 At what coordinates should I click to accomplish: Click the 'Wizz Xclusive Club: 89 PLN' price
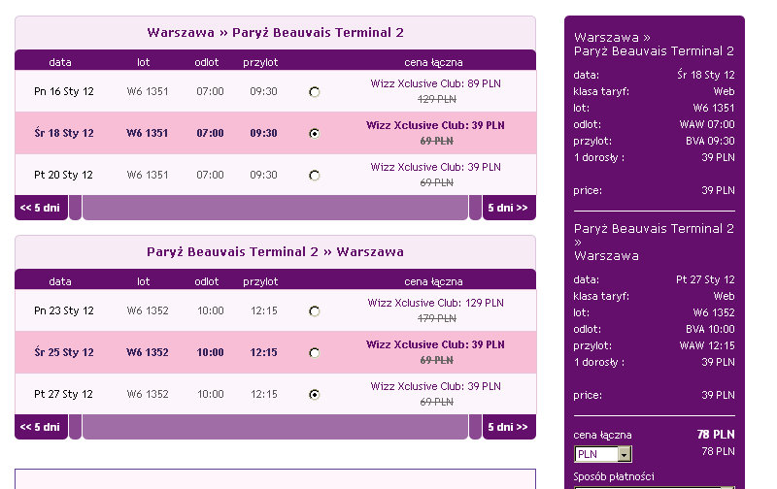point(435,83)
